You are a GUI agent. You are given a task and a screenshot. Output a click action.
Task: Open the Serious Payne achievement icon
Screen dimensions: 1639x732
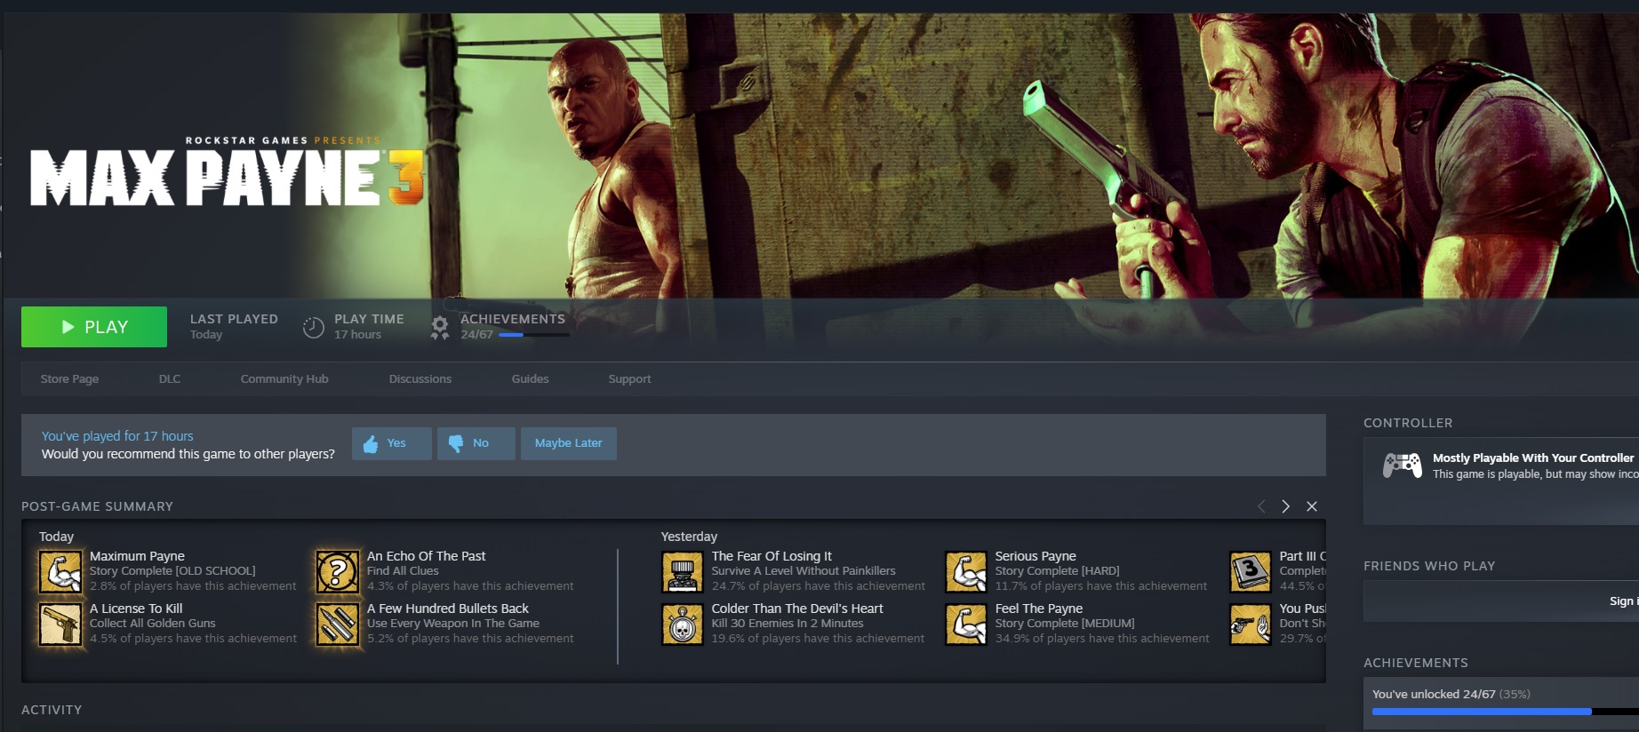click(x=966, y=571)
